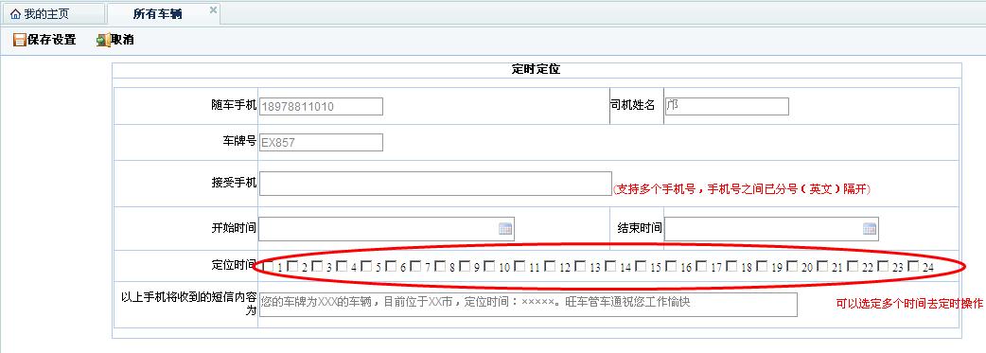This screenshot has width=986, height=353.
Task: Check the hour 9 checkbox
Action: [x=465, y=267]
